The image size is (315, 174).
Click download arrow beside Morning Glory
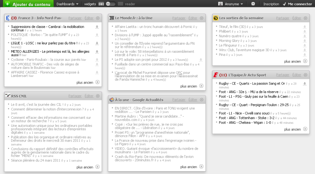(305, 41)
